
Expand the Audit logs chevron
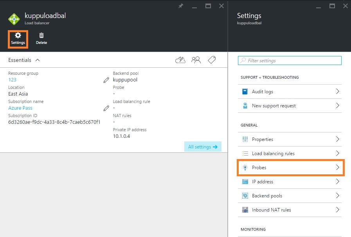click(337, 92)
